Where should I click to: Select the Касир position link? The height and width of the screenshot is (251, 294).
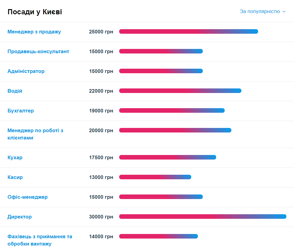(x=15, y=177)
